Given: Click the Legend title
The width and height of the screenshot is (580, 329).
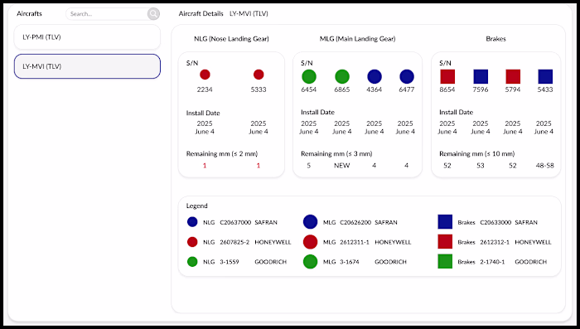Looking at the screenshot, I should (x=197, y=206).
